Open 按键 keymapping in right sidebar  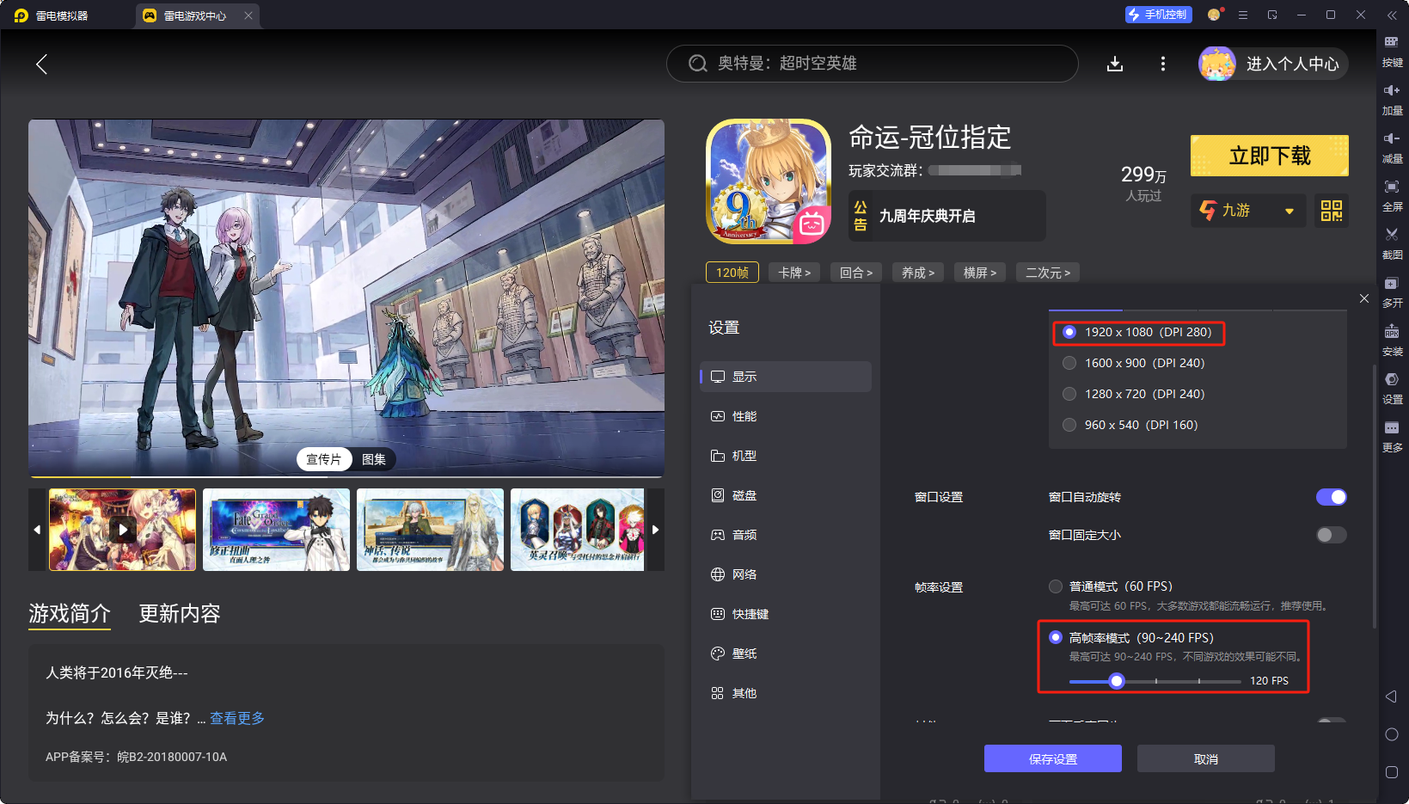(1392, 52)
